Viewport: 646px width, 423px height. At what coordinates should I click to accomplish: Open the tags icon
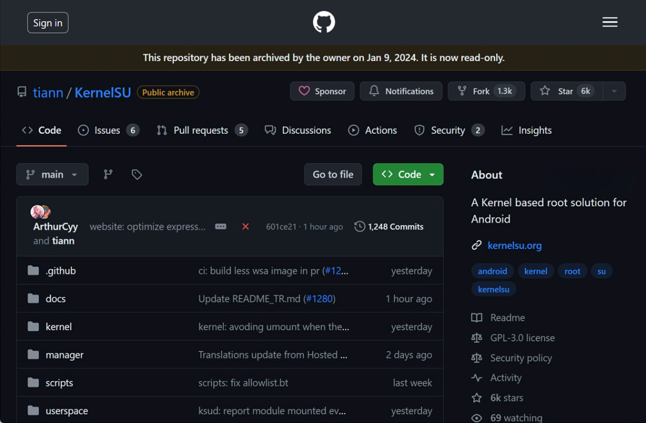[x=137, y=174]
